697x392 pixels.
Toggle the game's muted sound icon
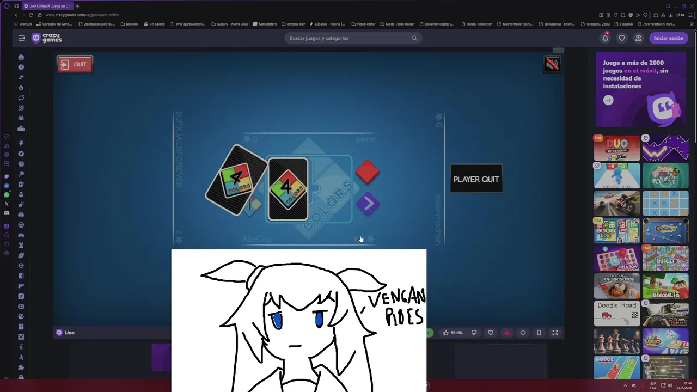click(x=552, y=64)
